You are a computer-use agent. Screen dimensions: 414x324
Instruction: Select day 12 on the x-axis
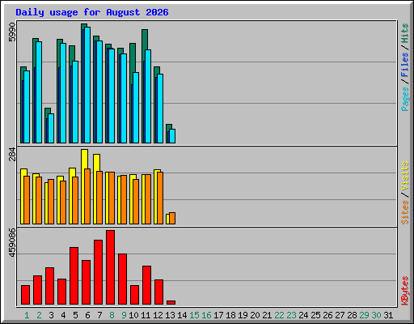click(158, 315)
